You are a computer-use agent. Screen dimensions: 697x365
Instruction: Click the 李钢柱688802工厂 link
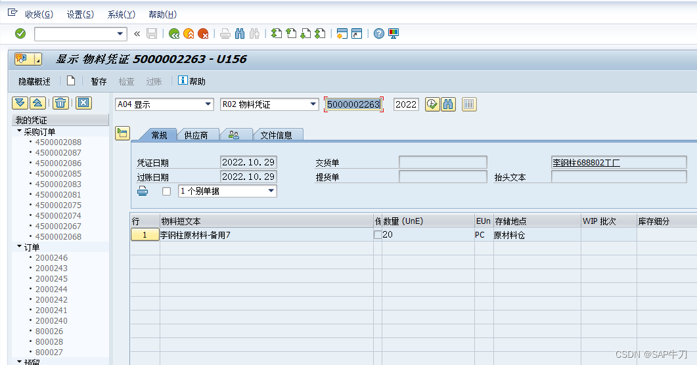point(587,163)
